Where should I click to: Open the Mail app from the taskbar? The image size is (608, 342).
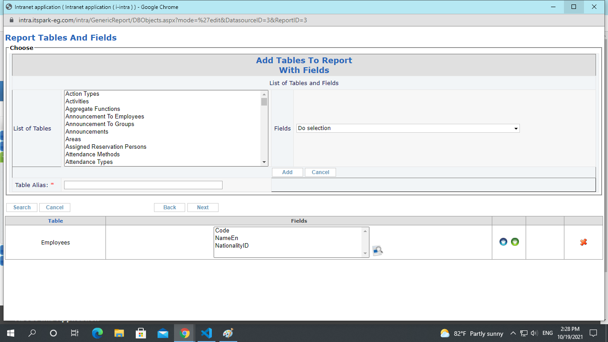point(163,333)
